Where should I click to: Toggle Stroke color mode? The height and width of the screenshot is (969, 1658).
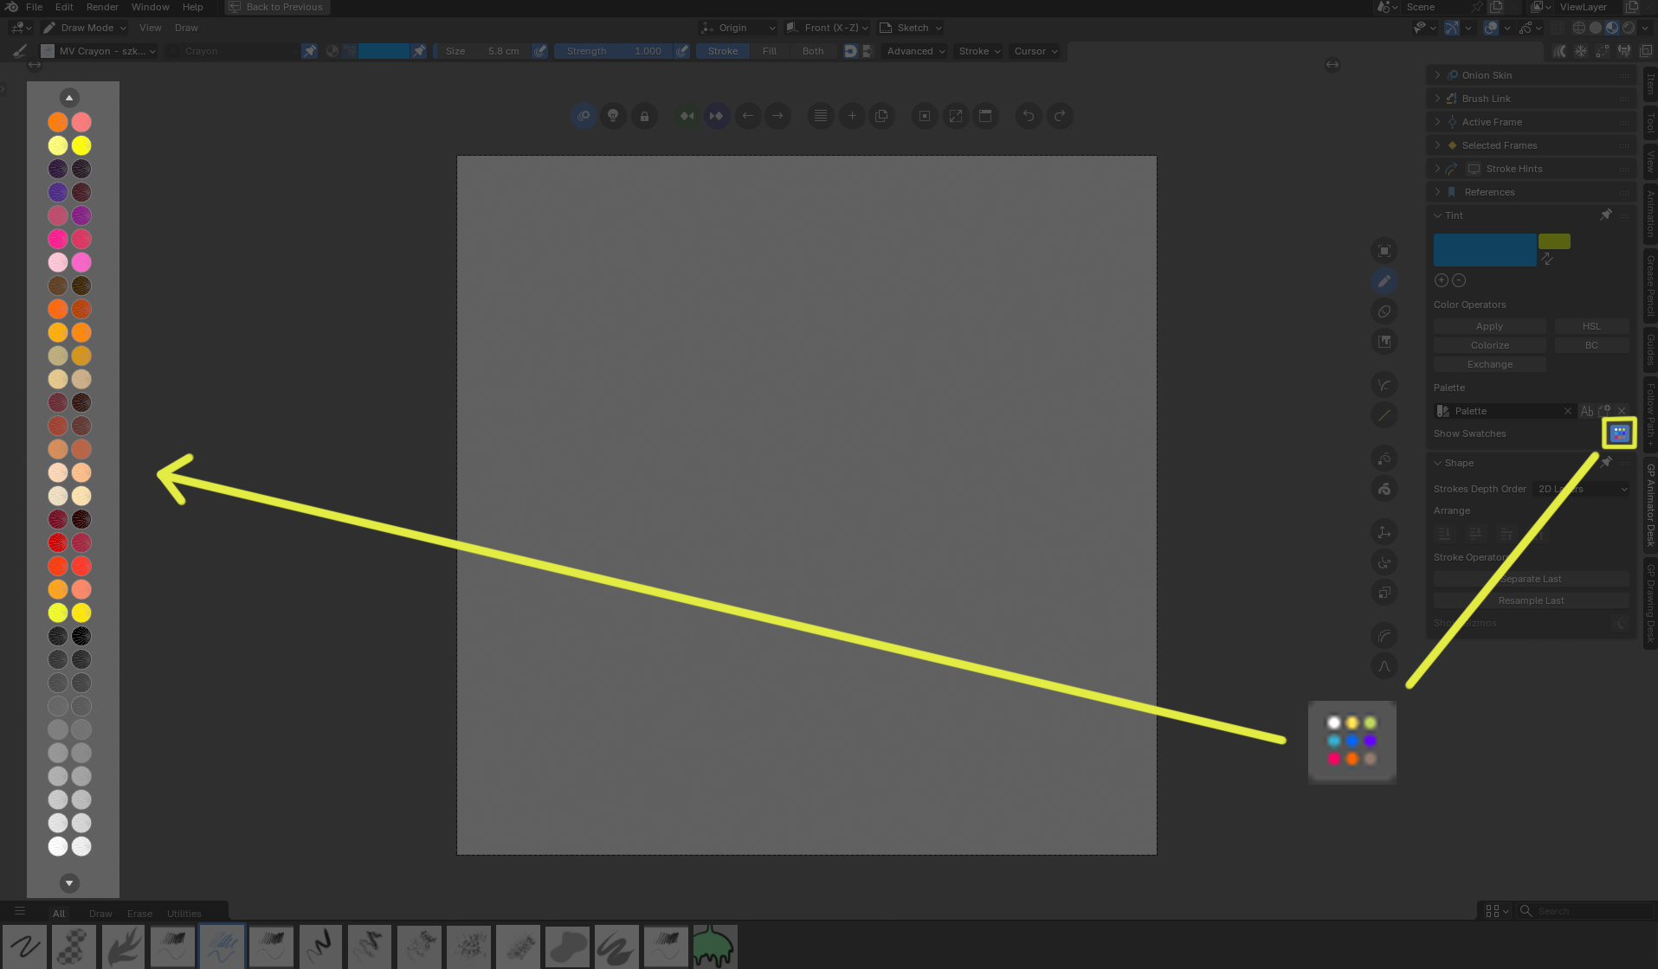pos(723,51)
